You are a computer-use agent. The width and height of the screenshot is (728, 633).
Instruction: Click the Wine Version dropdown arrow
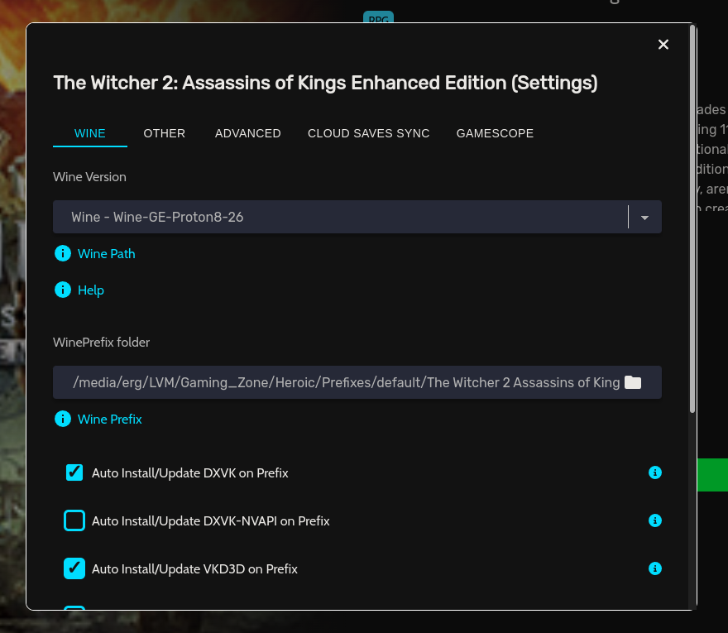coord(644,218)
